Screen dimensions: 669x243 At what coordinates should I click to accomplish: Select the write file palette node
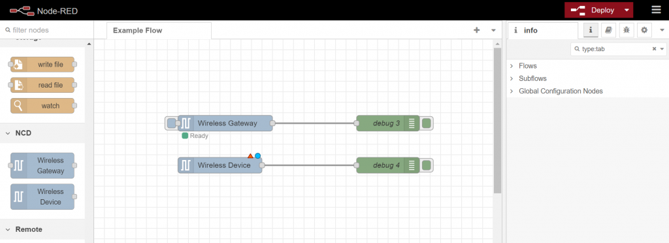pyautogui.click(x=42, y=65)
